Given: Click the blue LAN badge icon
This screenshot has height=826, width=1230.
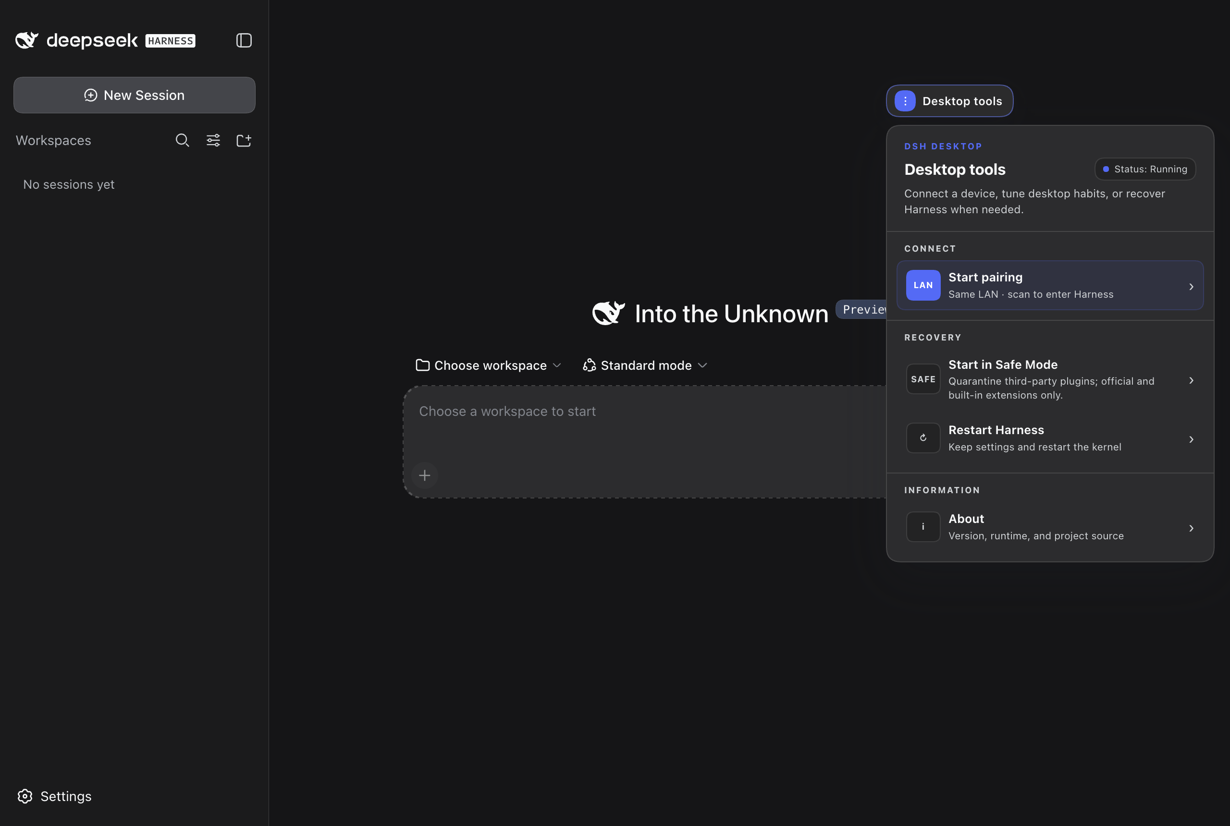Looking at the screenshot, I should pos(923,285).
